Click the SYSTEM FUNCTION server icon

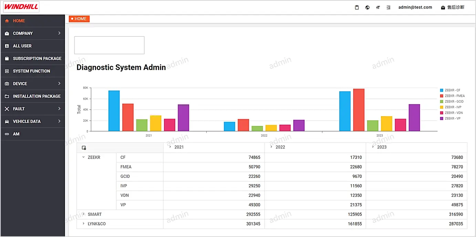[7, 71]
